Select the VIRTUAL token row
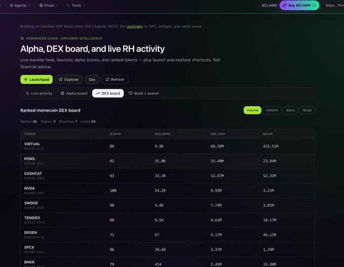 [x=167, y=146]
